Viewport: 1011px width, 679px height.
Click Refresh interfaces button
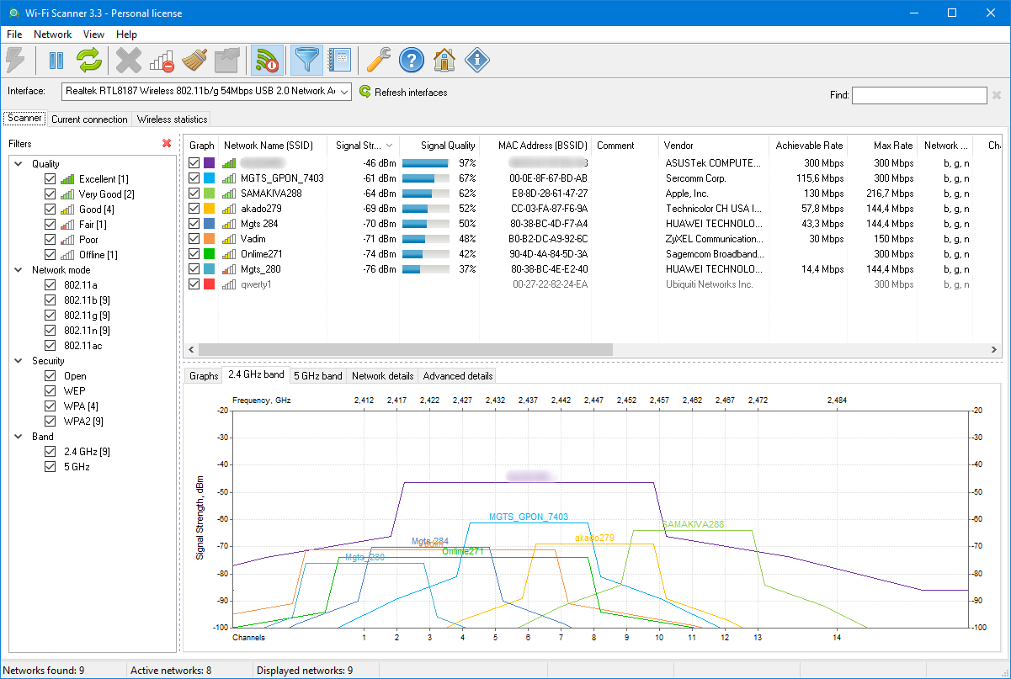403,92
